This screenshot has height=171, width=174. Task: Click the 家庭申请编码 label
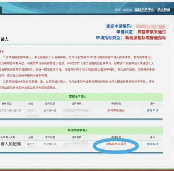tap(119, 26)
